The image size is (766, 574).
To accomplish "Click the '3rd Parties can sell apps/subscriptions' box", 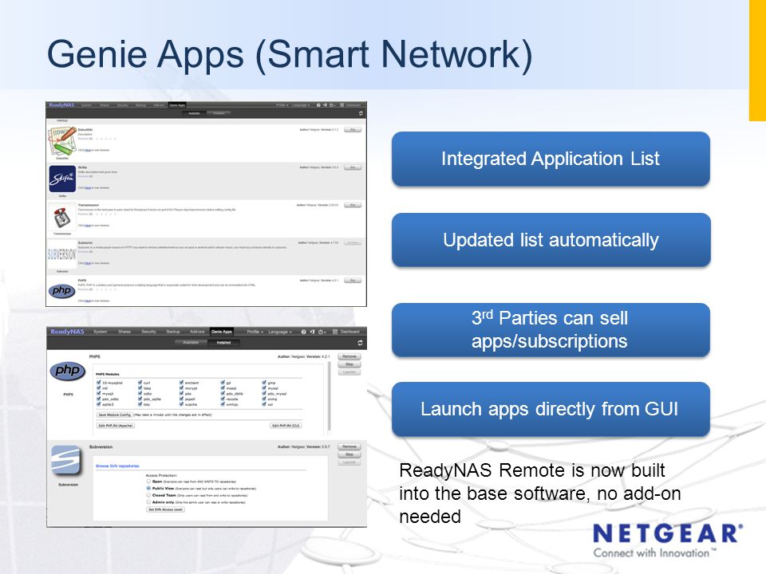I will tap(551, 330).
